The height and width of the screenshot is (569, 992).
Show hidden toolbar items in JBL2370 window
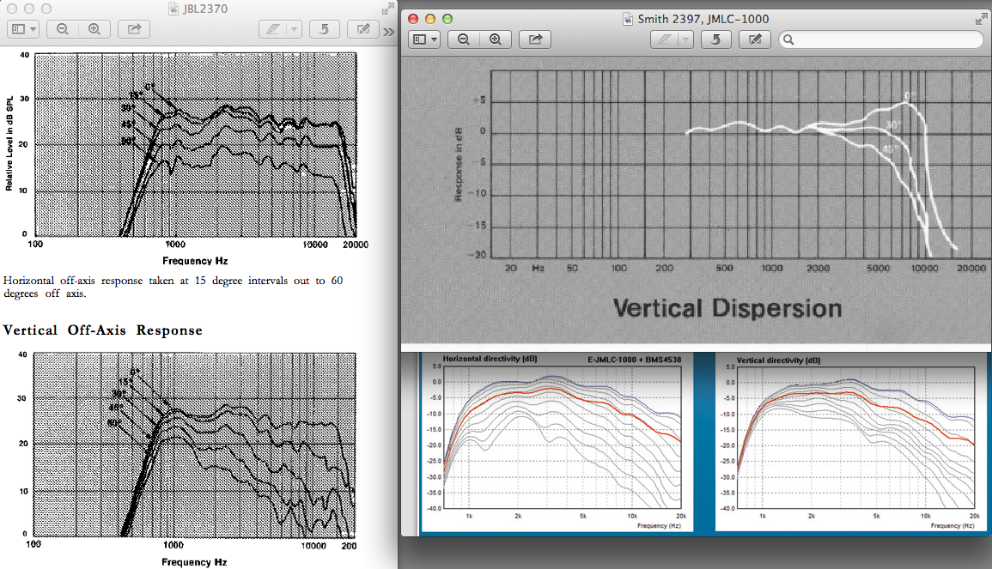coord(388,31)
